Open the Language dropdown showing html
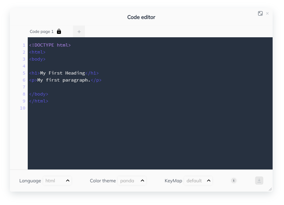Image resolution: width=284 pixels, height=205 pixels. (57, 181)
